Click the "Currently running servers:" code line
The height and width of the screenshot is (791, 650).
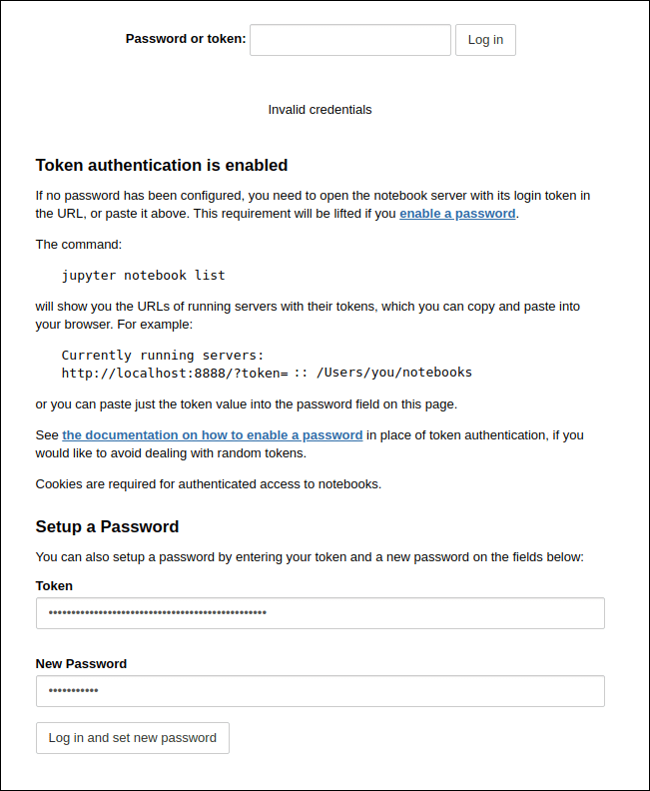pos(160,356)
